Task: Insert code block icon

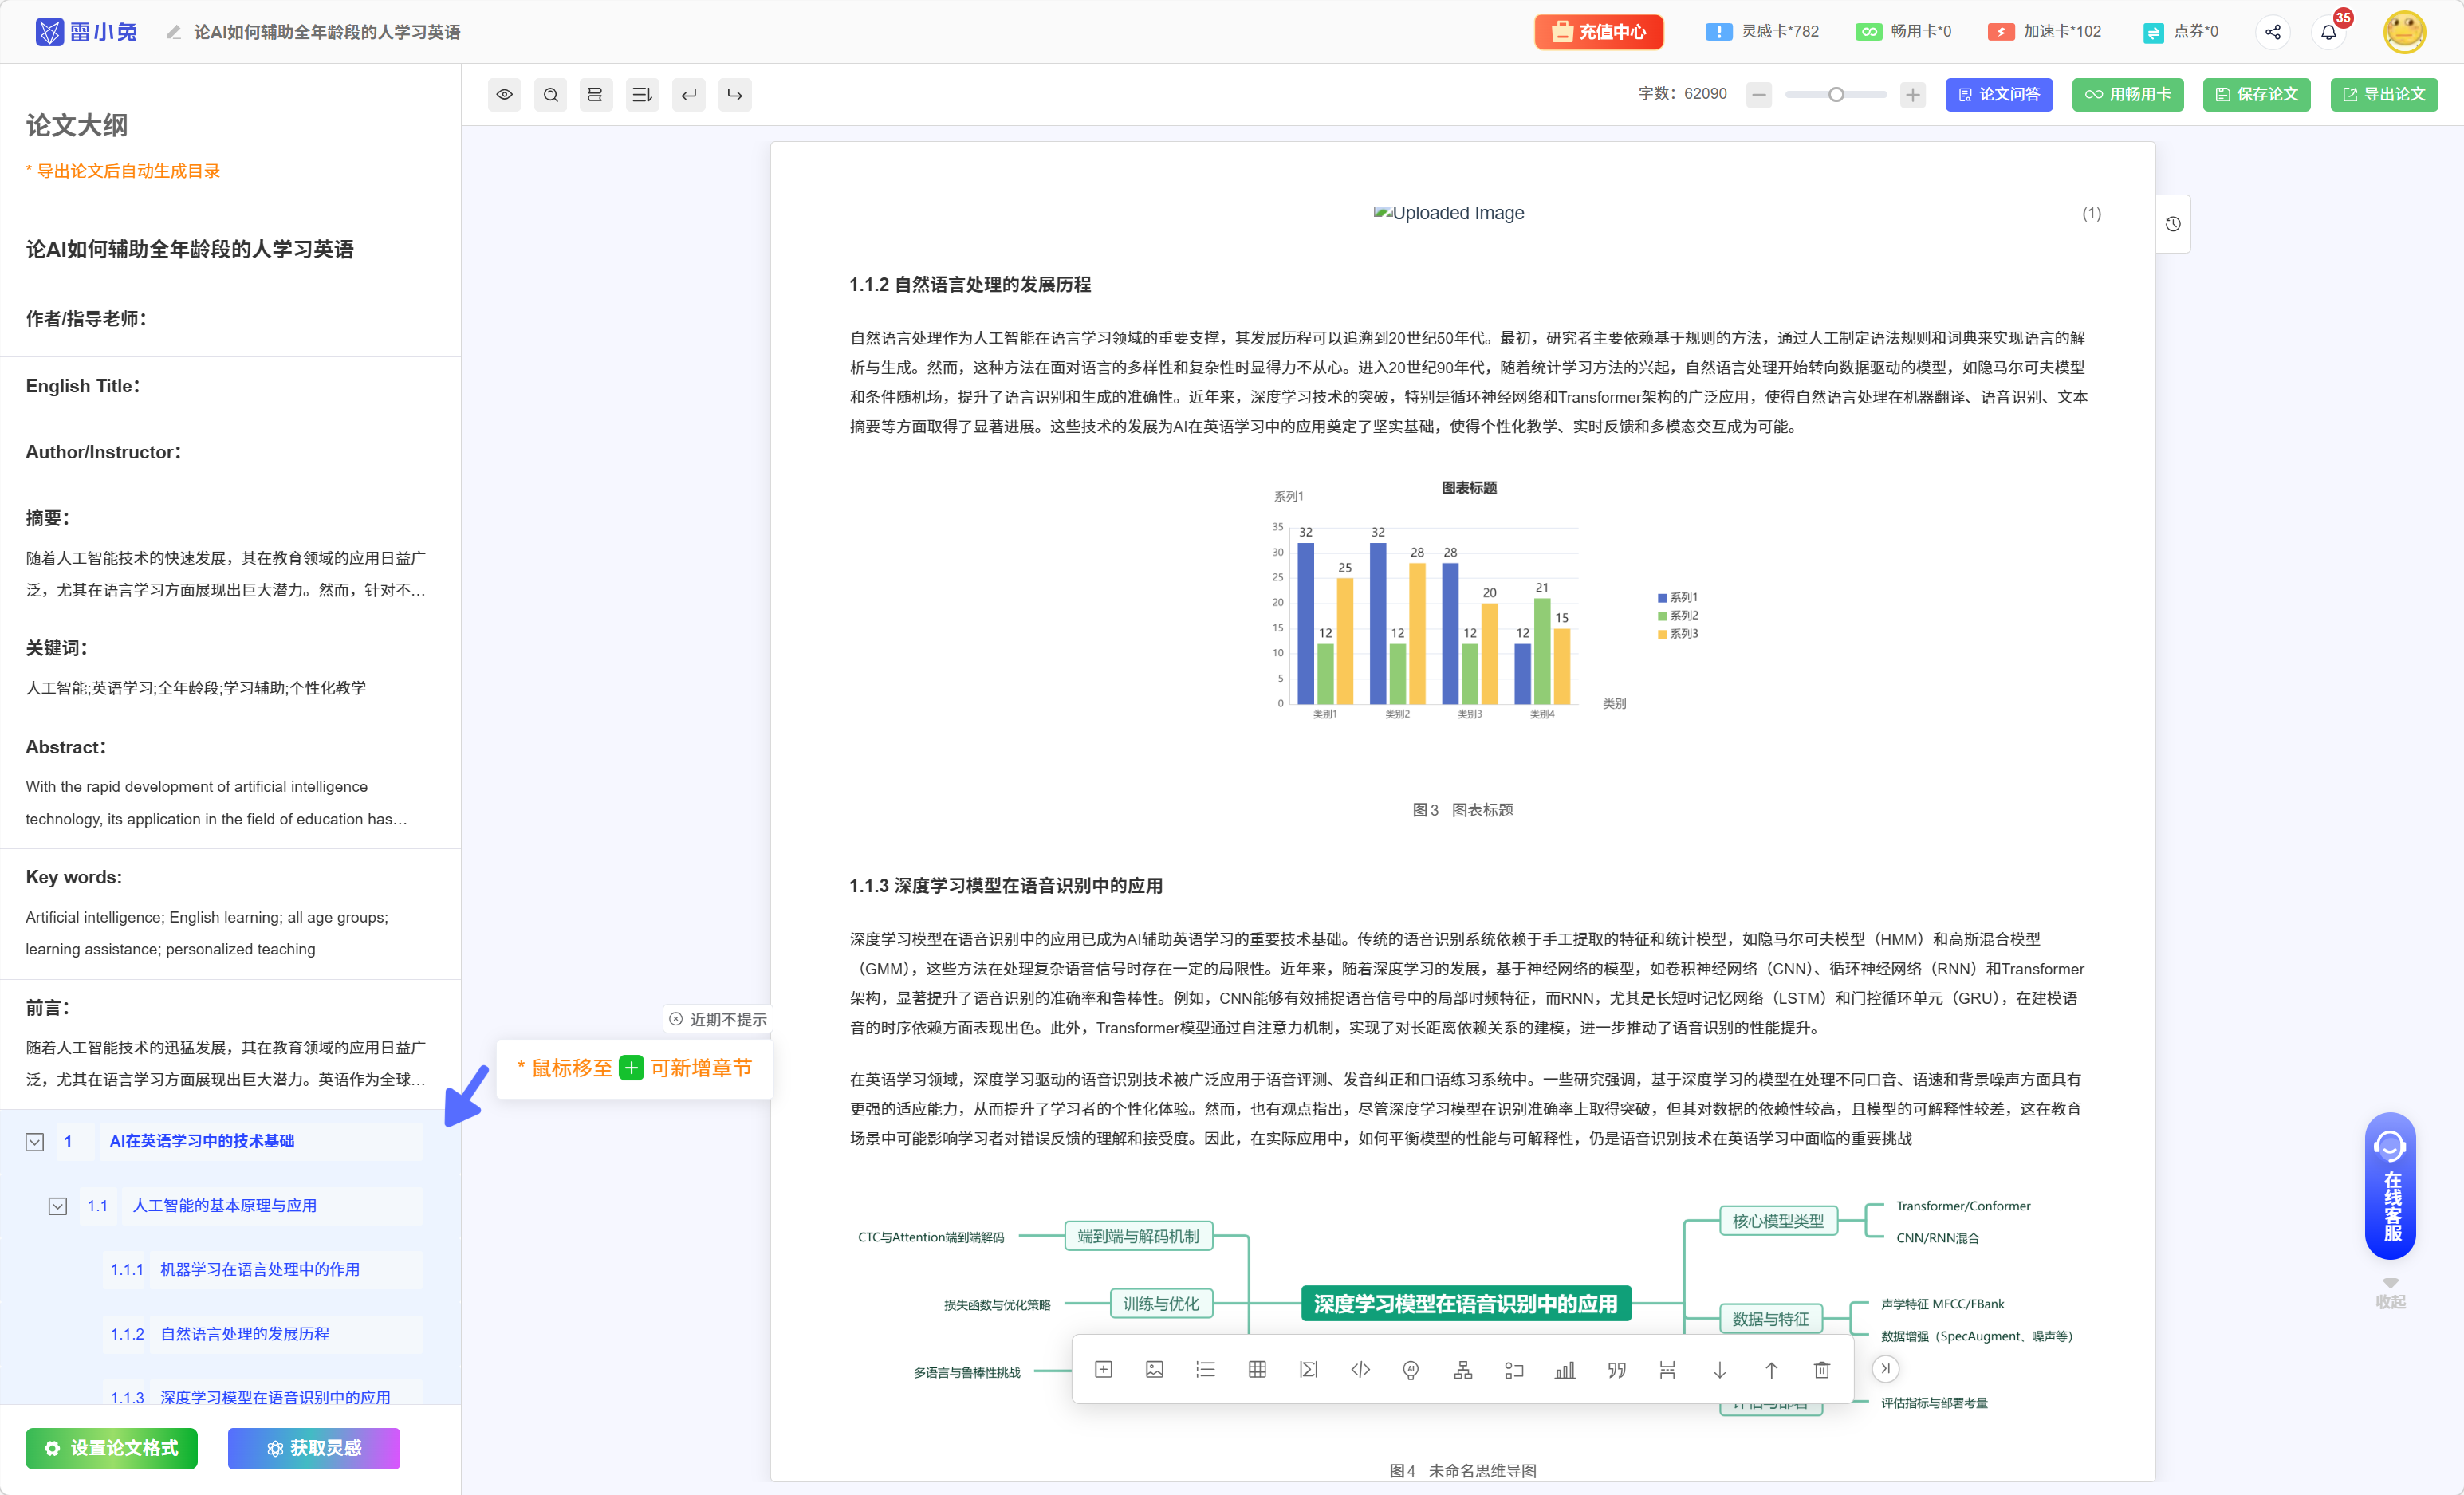Action: point(1360,1369)
